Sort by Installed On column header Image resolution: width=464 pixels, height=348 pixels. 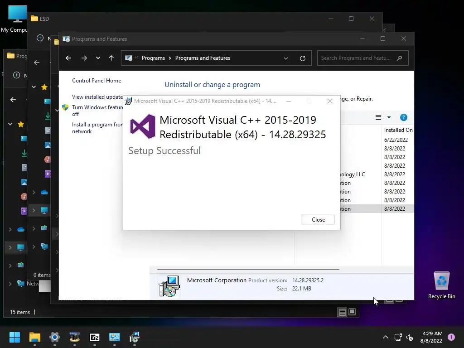pyautogui.click(x=398, y=130)
